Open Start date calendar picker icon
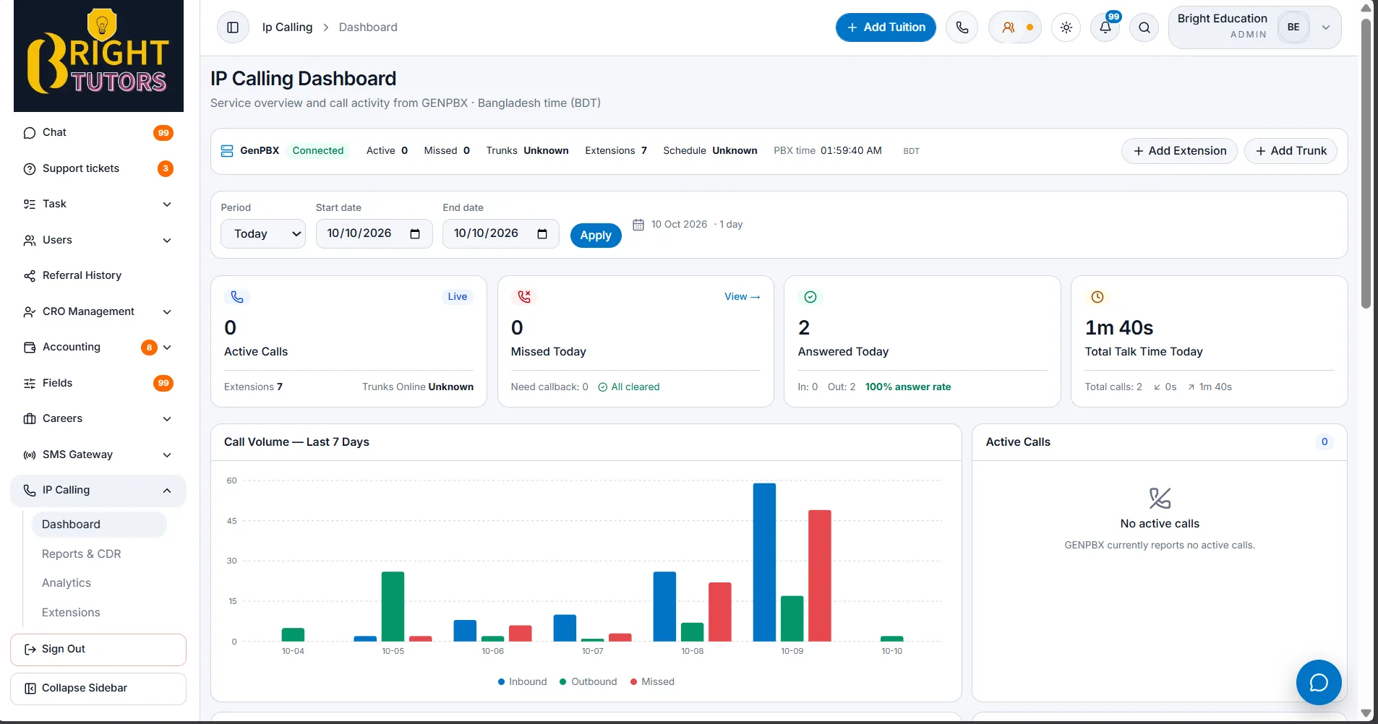The width and height of the screenshot is (1378, 724). pyautogui.click(x=415, y=233)
